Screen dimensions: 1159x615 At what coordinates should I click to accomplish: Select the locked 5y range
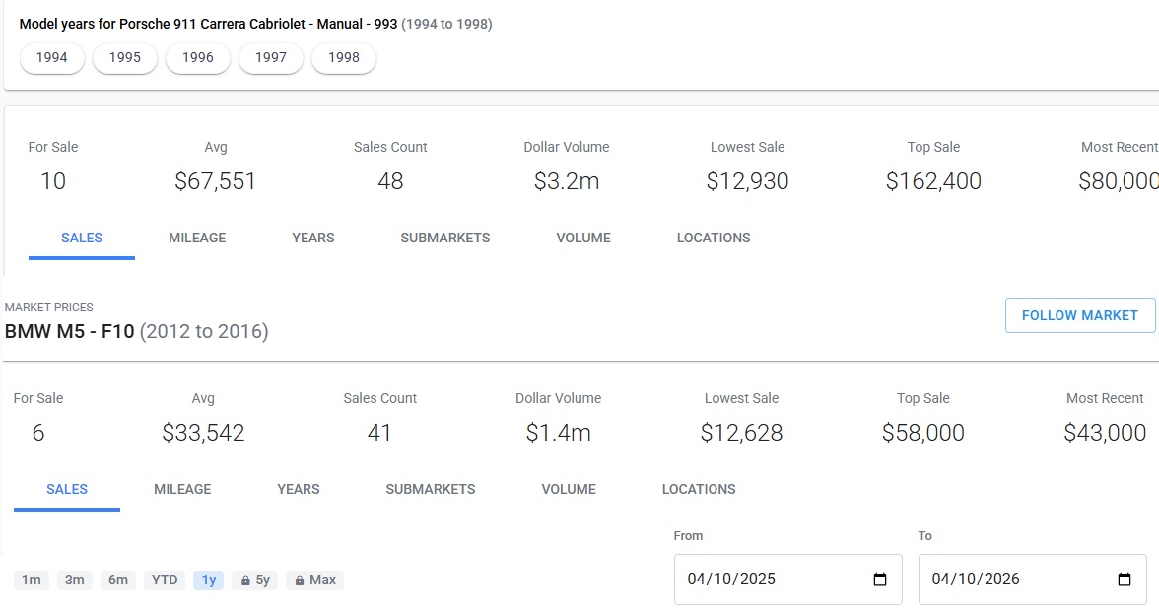[x=255, y=581]
